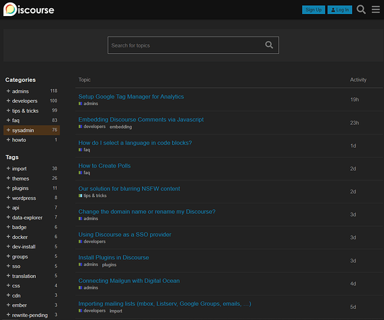Screen dimensions: 384x320
Task: Click the plus icon beside css tag
Action: [8, 285]
